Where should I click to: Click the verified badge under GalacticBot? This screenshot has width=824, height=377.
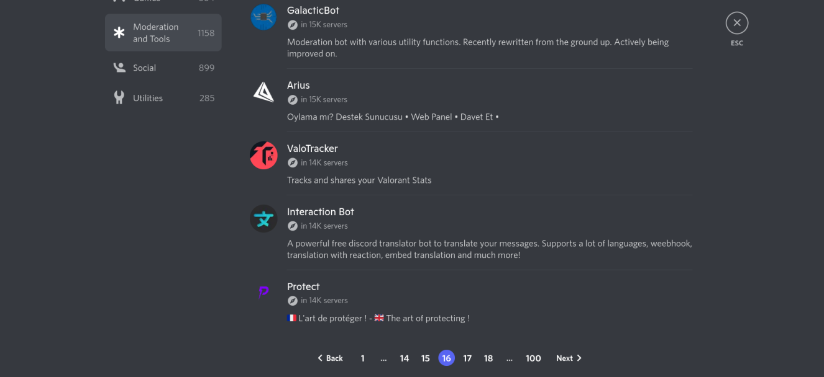coord(292,25)
